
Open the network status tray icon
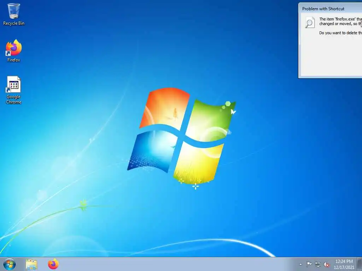coord(318,265)
